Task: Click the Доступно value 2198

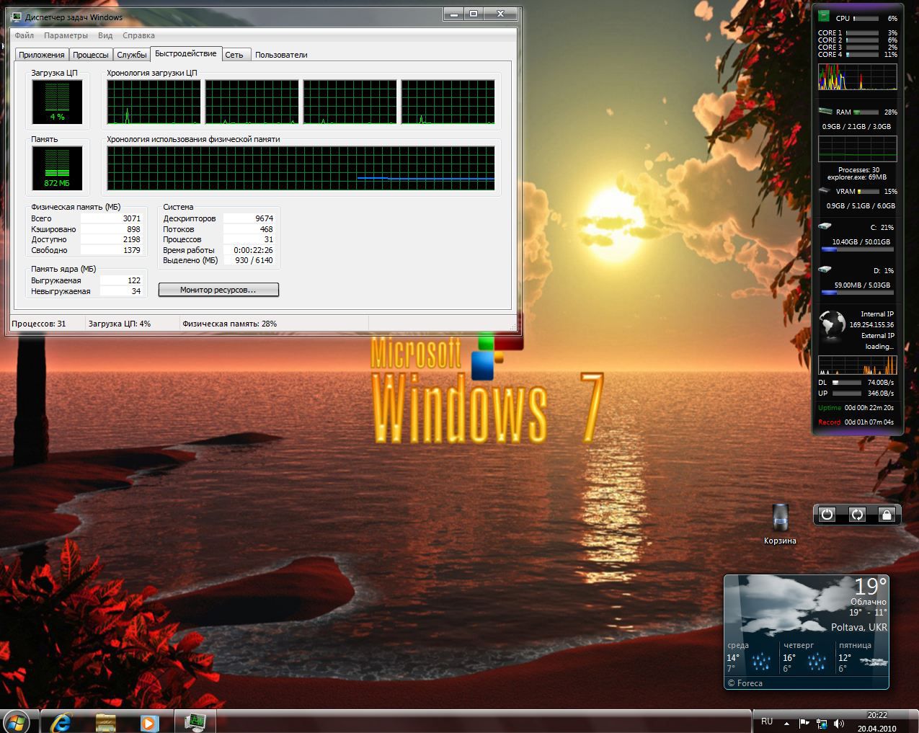Action: coord(132,239)
